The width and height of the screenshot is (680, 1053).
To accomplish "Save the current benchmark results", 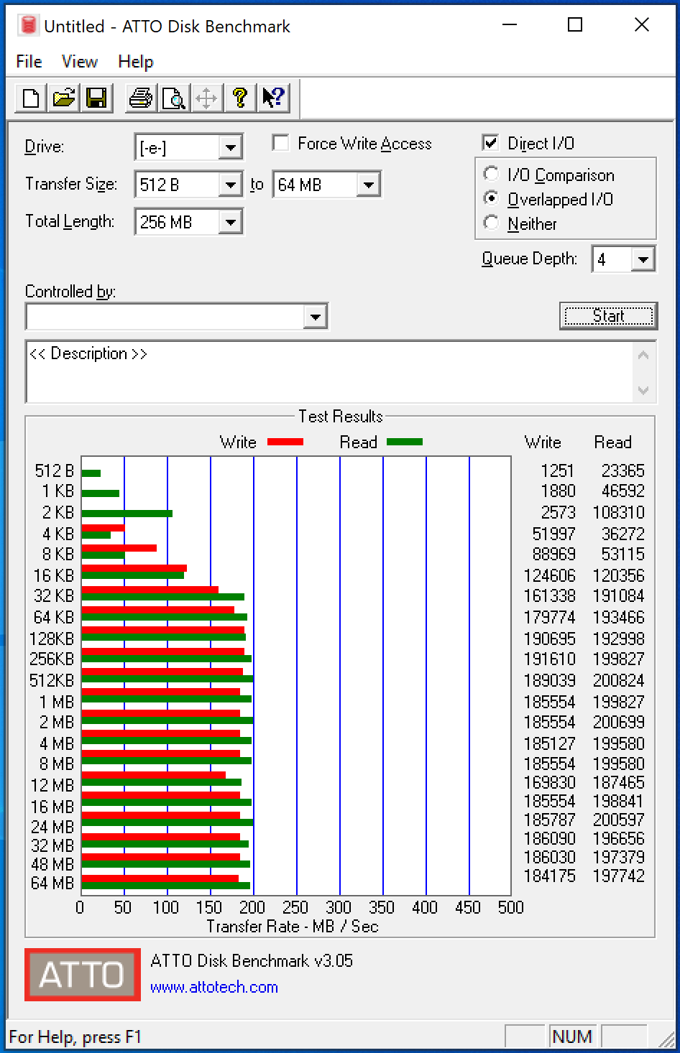I will (x=97, y=98).
